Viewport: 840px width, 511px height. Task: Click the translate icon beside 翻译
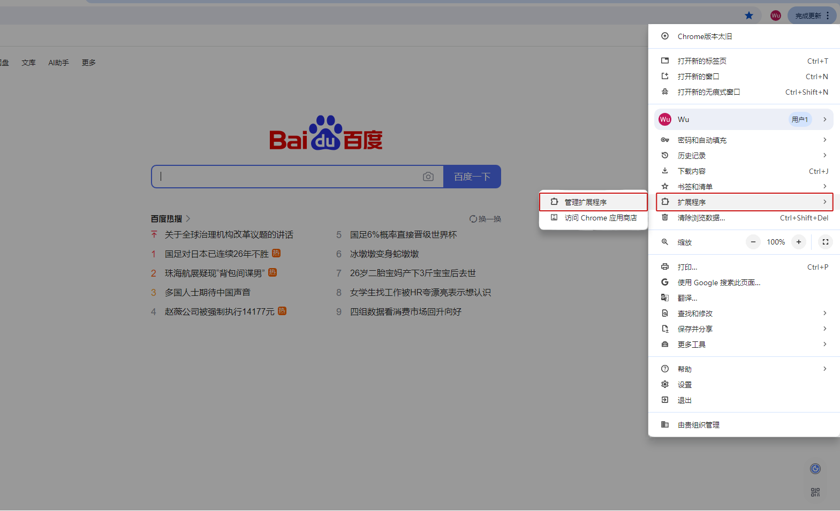click(665, 298)
